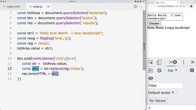Open the zoom icon in address bar

pos(177,6)
